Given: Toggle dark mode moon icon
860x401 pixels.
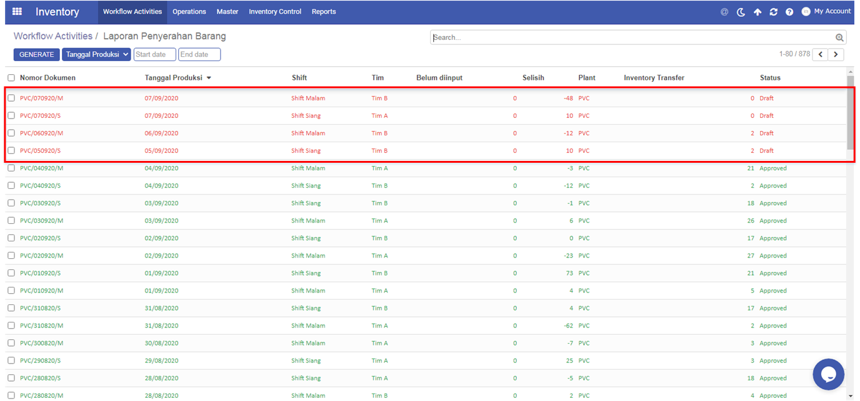Looking at the screenshot, I should pos(741,12).
